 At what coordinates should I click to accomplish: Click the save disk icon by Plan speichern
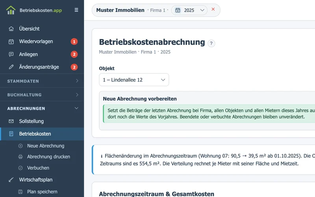[x=20, y=192]
